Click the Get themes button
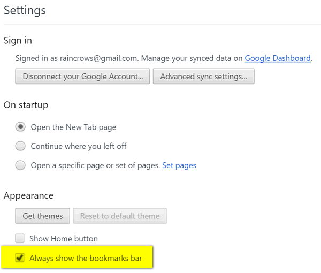This screenshot has height=273, width=321. click(x=43, y=216)
